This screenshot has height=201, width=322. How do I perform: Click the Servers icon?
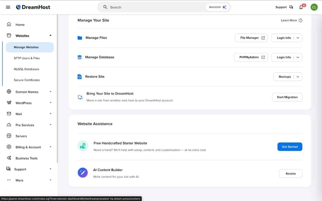pos(9,136)
